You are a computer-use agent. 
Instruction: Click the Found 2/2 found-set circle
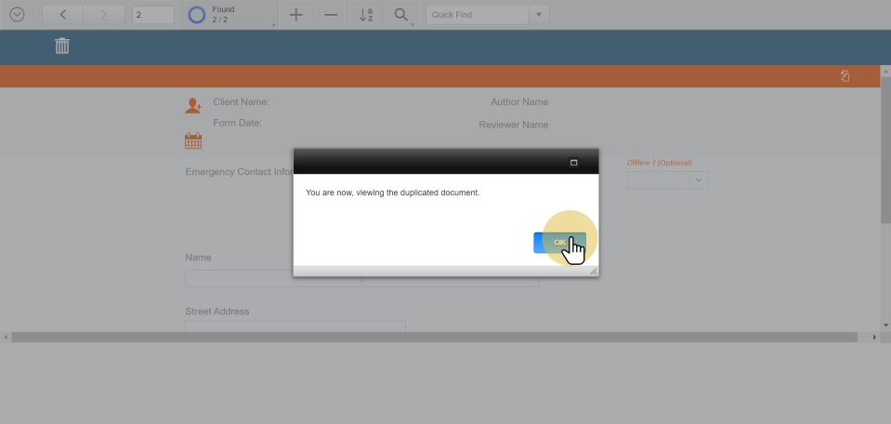point(197,15)
